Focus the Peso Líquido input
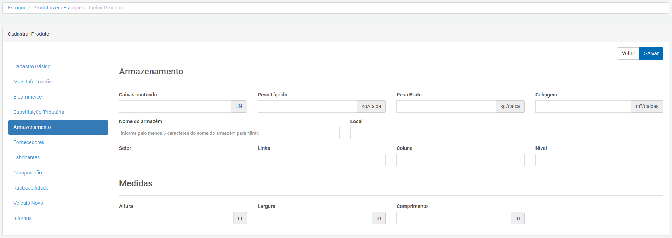The image size is (672, 238). pyautogui.click(x=307, y=107)
